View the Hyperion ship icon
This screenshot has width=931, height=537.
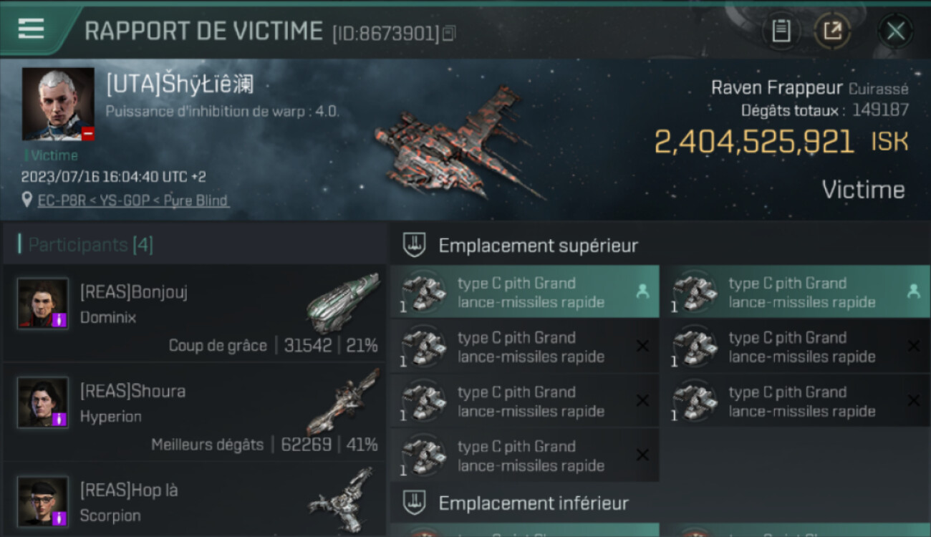342,402
